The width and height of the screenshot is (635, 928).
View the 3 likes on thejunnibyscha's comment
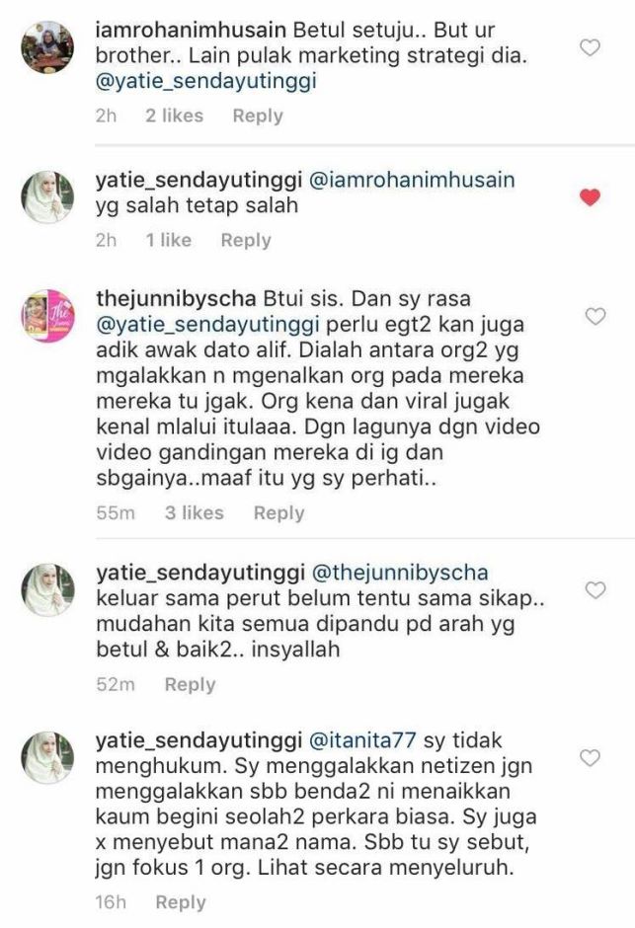point(195,512)
